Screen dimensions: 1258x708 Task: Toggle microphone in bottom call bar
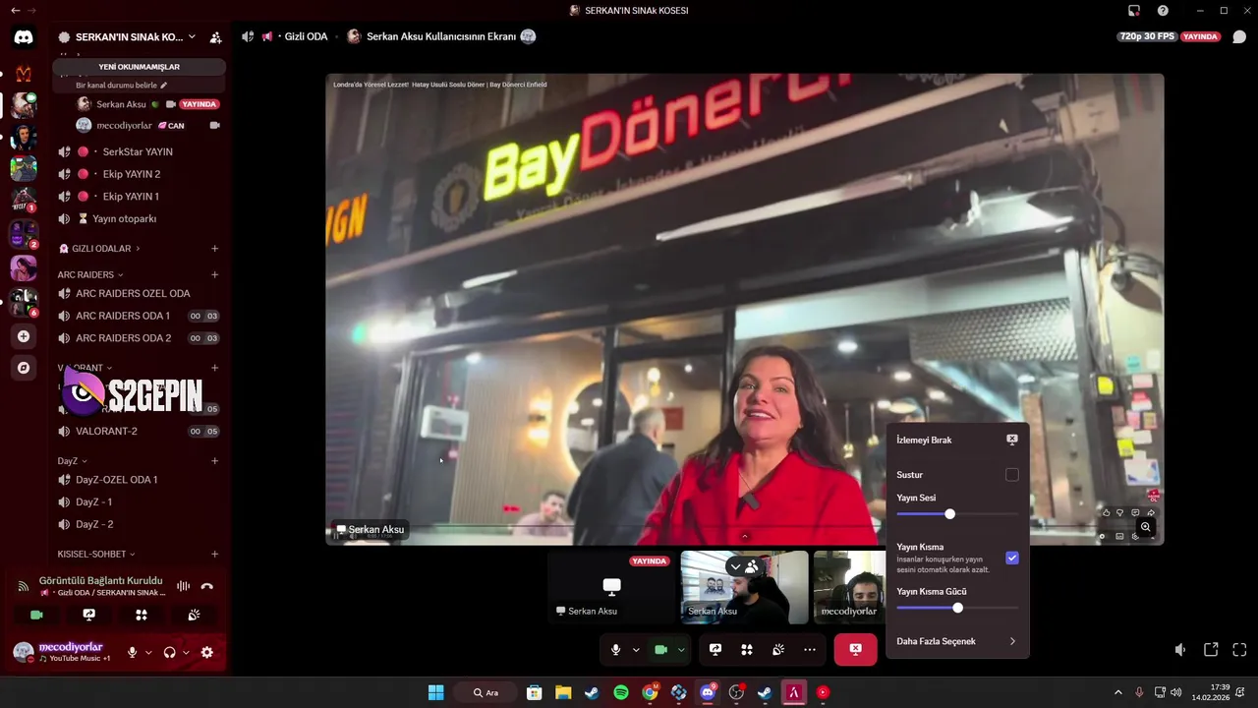(x=615, y=649)
